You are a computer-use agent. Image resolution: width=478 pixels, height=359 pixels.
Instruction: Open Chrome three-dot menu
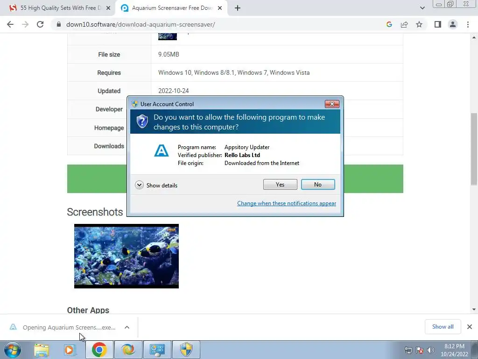click(468, 24)
